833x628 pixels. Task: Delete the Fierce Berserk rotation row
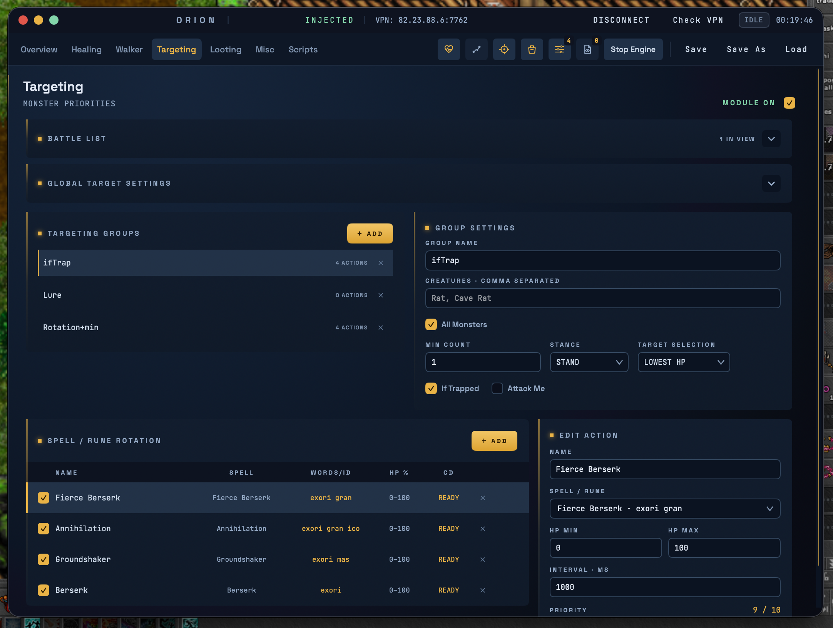[483, 498]
